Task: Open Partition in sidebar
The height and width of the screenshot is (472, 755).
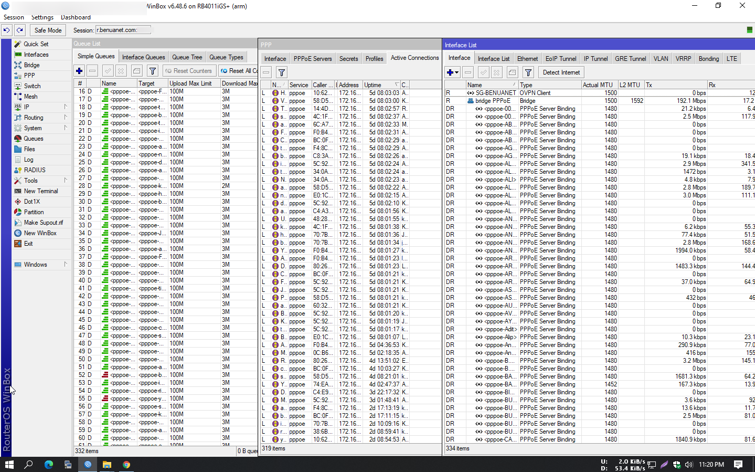Action: (x=34, y=212)
